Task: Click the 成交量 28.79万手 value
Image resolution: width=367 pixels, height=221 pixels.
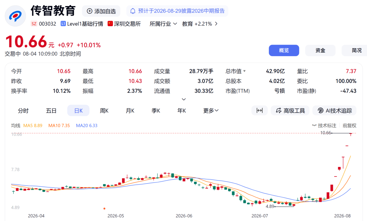Action: [201, 71]
